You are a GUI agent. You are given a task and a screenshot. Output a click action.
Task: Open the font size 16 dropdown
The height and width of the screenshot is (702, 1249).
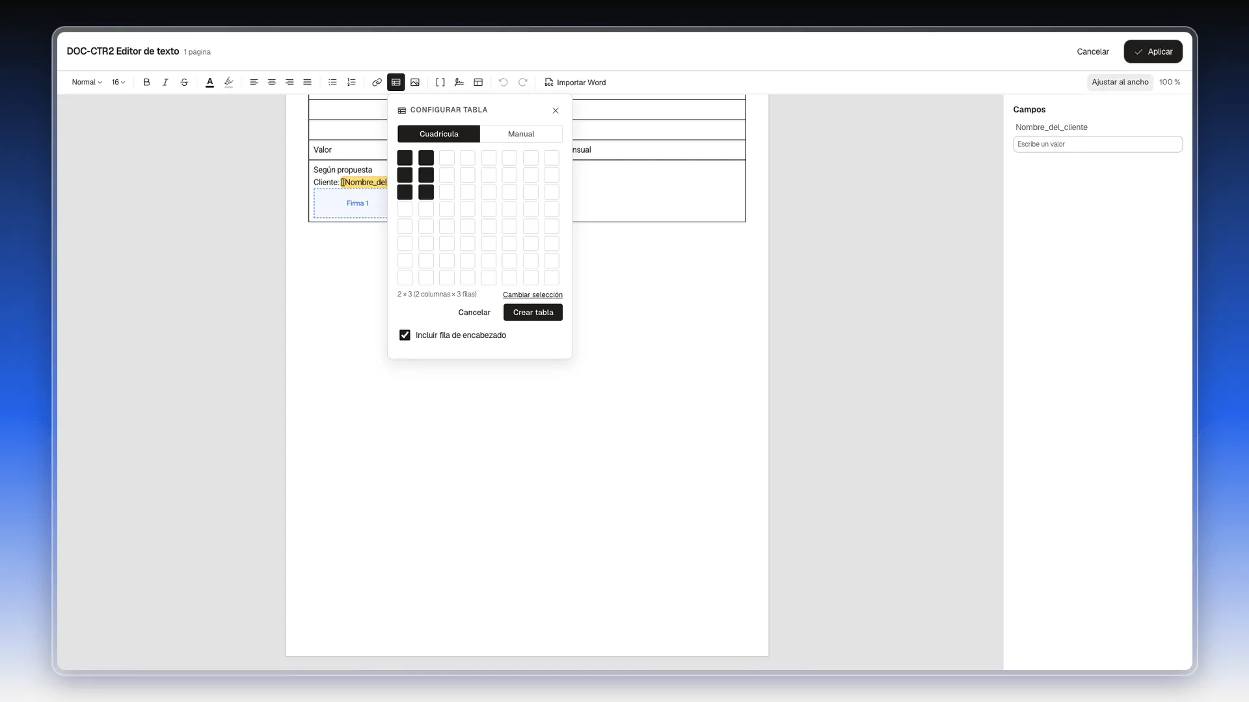[118, 83]
